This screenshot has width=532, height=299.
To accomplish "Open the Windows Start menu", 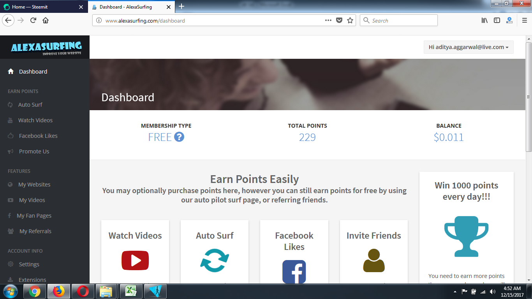I will point(10,291).
